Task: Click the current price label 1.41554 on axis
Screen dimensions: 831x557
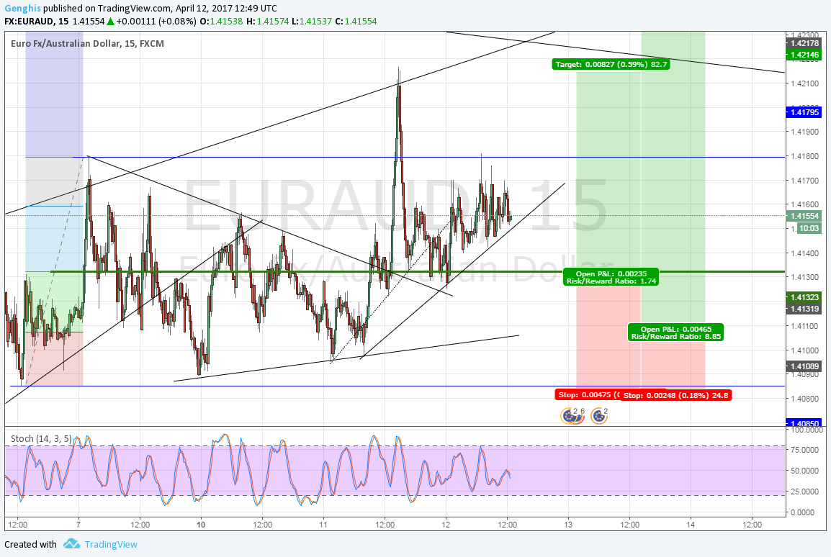Action: [804, 215]
